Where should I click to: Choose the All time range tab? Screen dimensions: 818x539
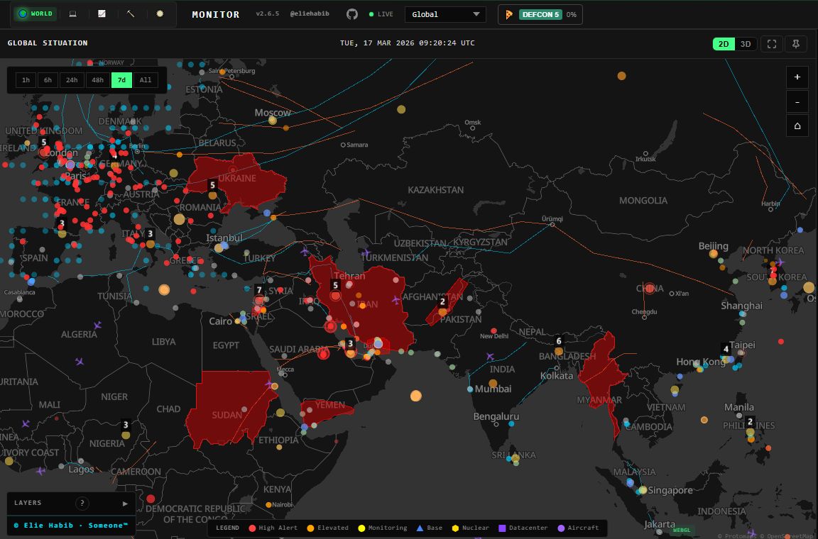[x=146, y=80]
